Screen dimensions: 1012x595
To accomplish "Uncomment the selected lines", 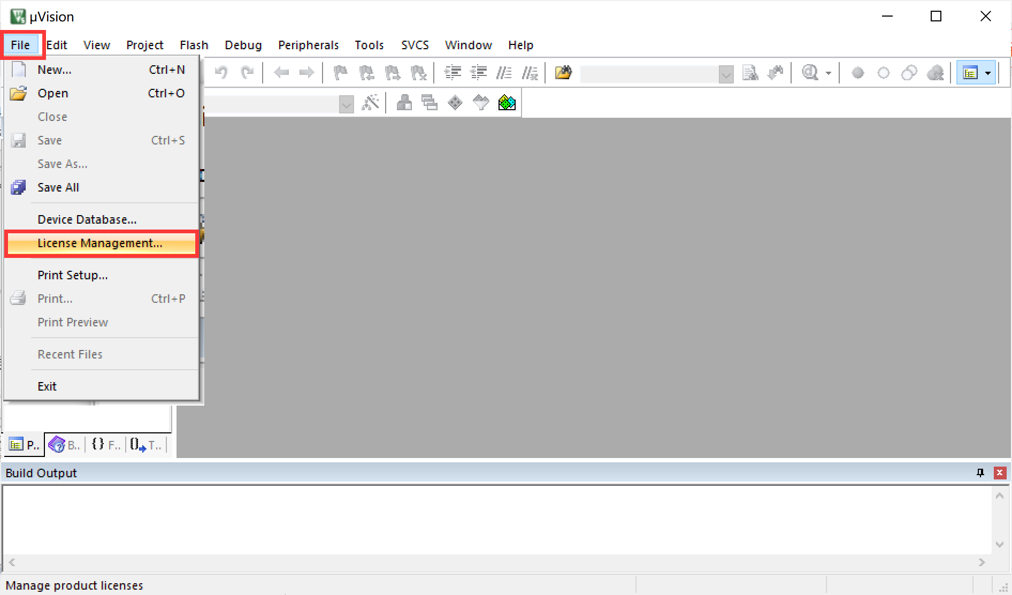I will point(530,72).
